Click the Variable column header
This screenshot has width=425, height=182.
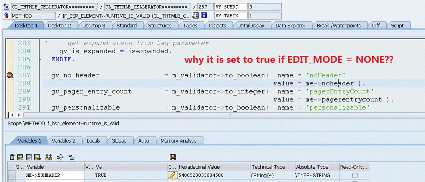click(x=55, y=167)
